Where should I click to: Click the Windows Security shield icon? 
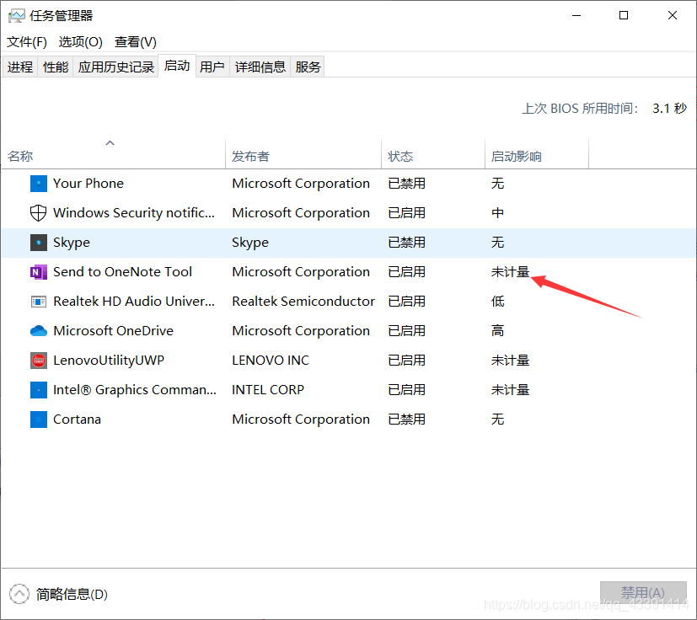(x=38, y=213)
